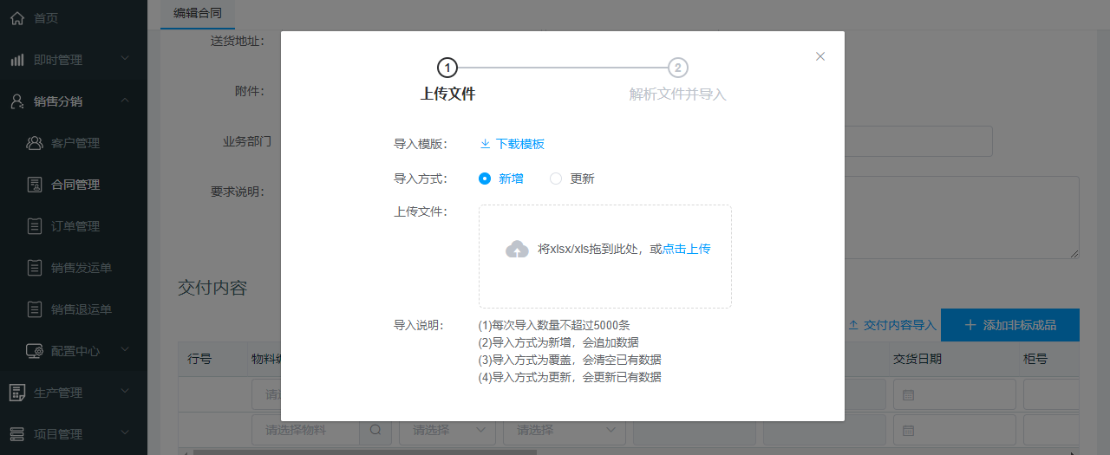Close the import dialog with X
Screen dimensions: 1110x455
point(820,56)
